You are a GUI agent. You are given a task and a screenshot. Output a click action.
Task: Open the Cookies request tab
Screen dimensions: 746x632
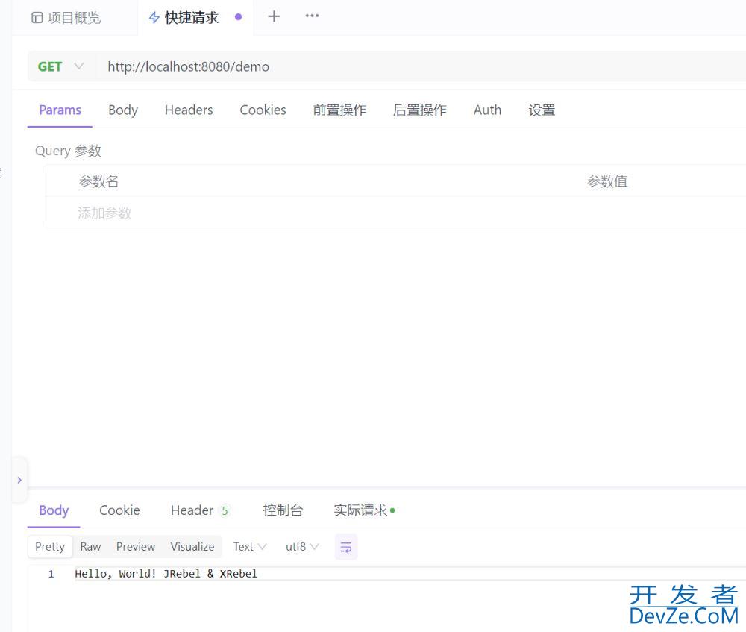(x=263, y=110)
